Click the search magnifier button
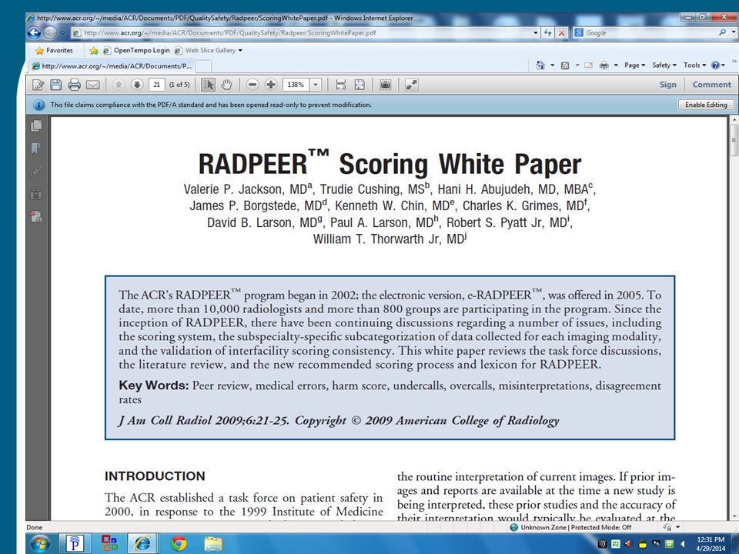Image resolution: width=739 pixels, height=554 pixels. pyautogui.click(x=723, y=33)
